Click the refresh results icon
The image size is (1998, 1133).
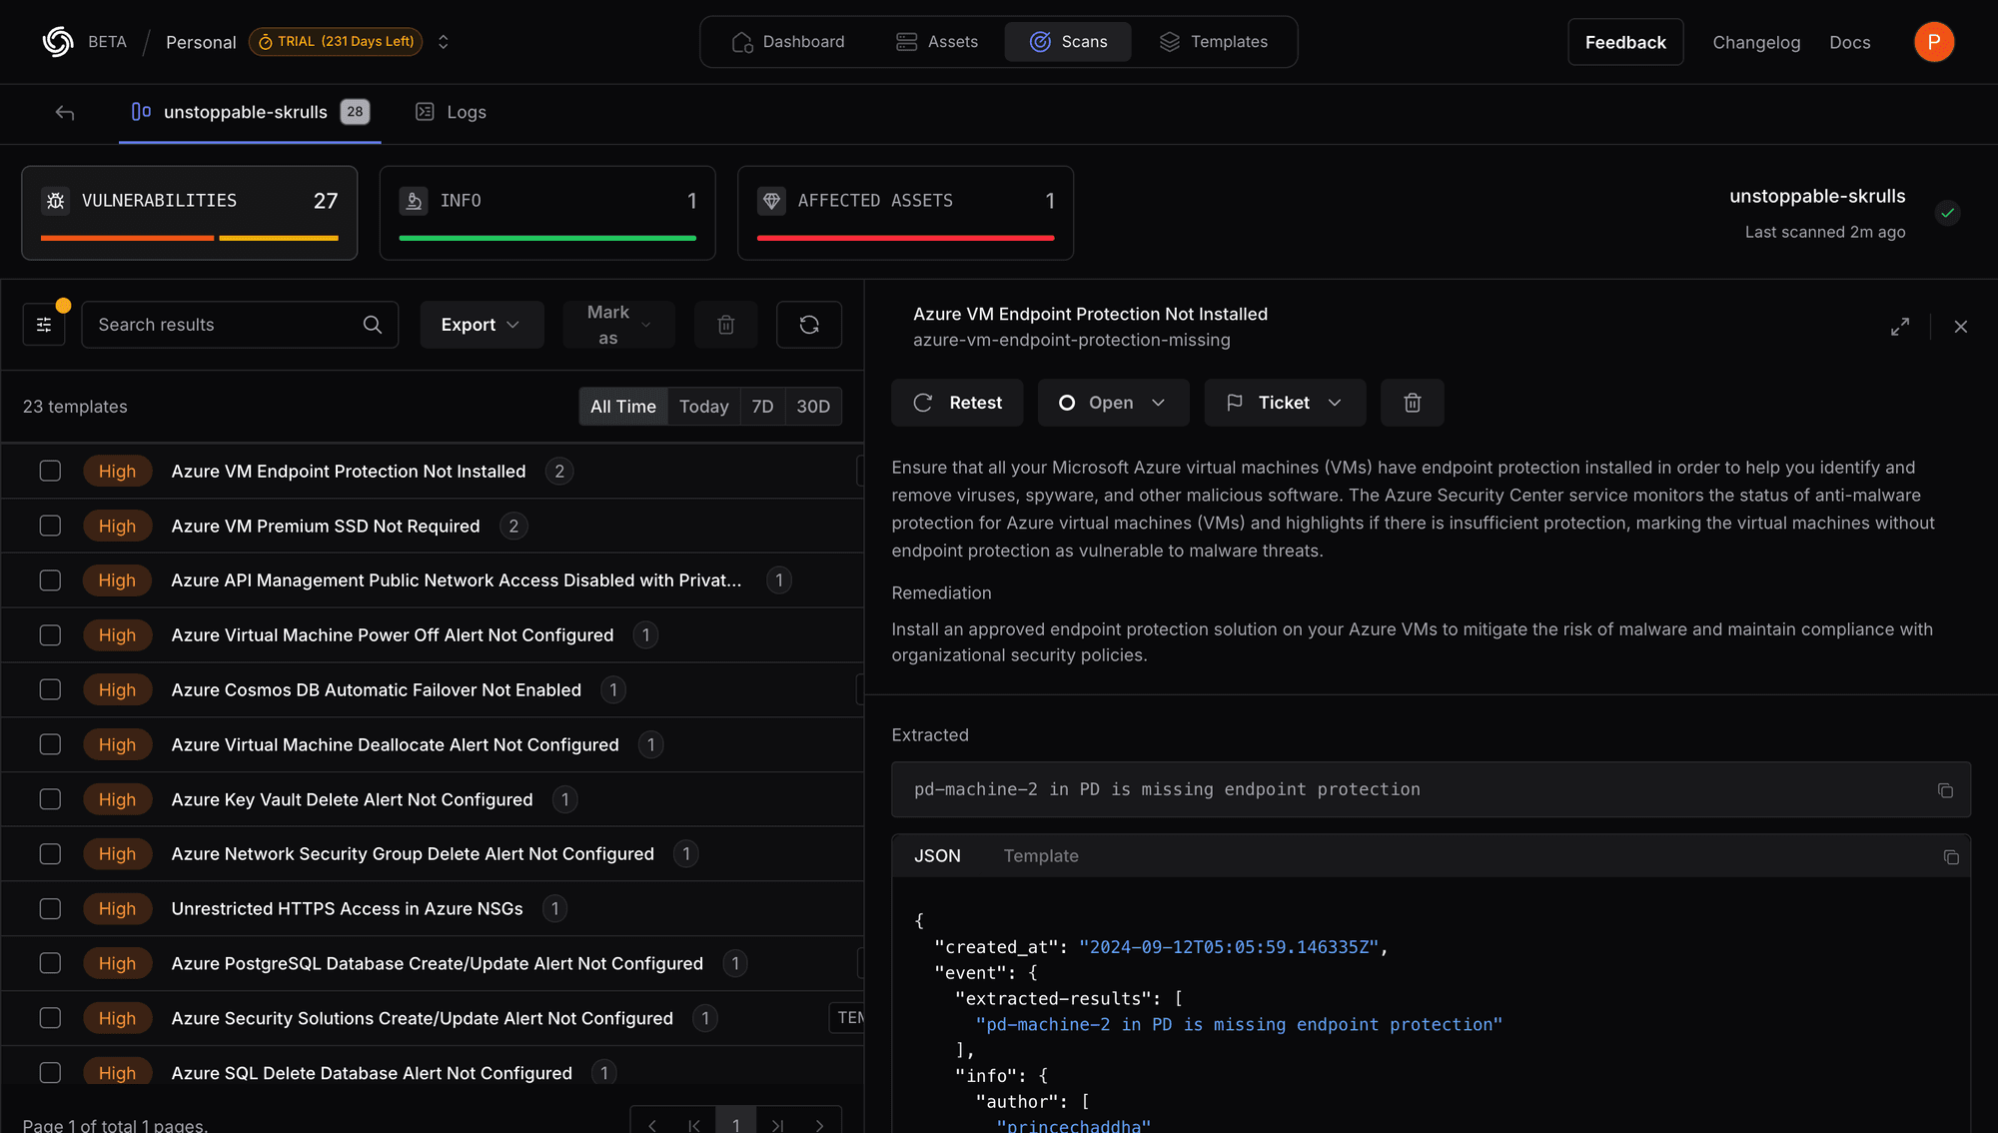(809, 325)
